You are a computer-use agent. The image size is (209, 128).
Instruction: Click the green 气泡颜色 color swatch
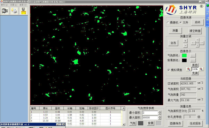184,55
